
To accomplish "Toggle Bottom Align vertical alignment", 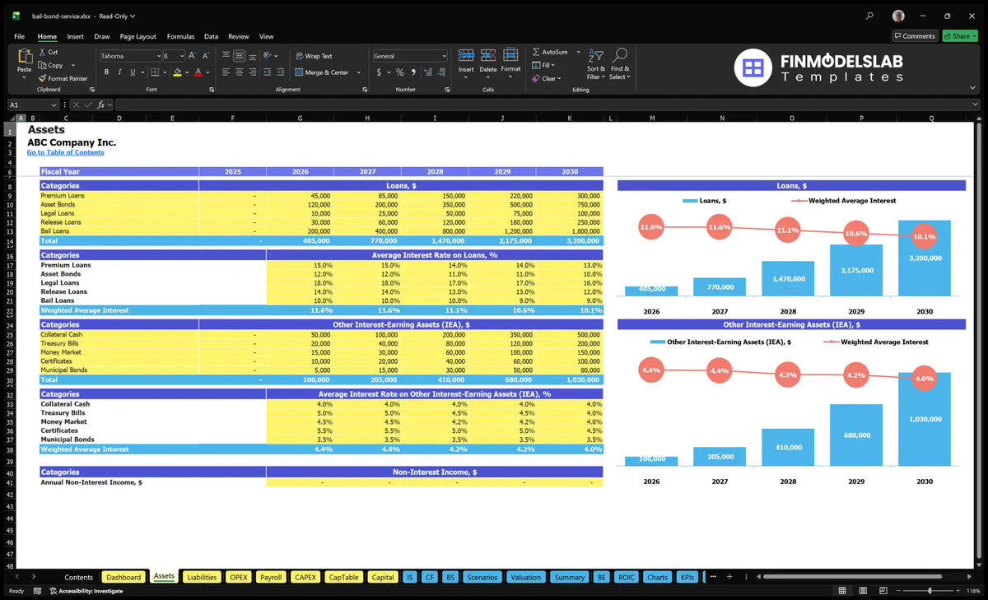I will click(x=253, y=56).
